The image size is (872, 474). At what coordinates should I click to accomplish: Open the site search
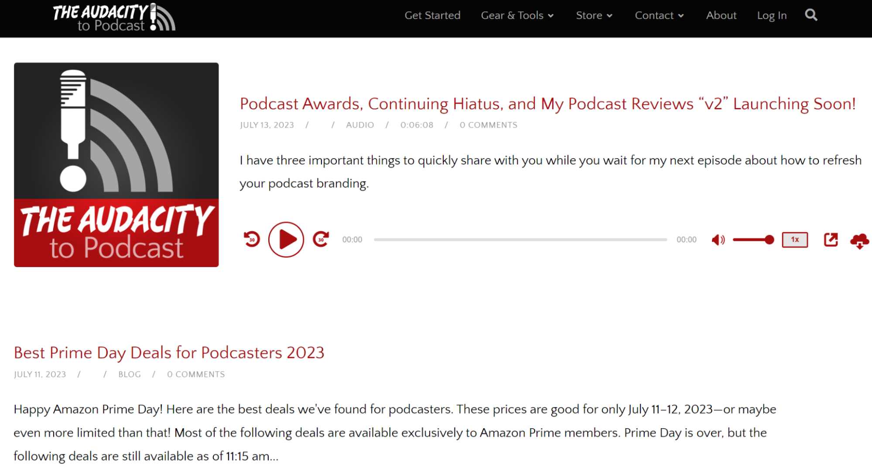[x=811, y=15]
